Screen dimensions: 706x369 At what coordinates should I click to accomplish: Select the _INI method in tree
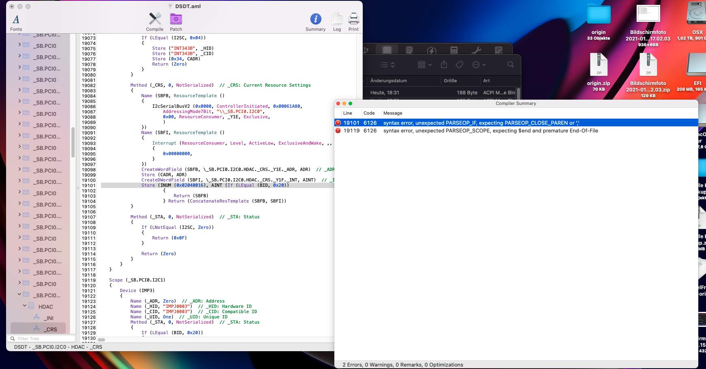(49, 318)
